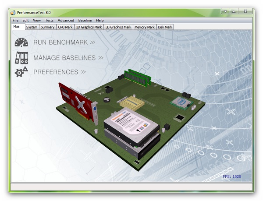Click the black chipset on motherboard
Screen dimensions: 263x201
180,117
